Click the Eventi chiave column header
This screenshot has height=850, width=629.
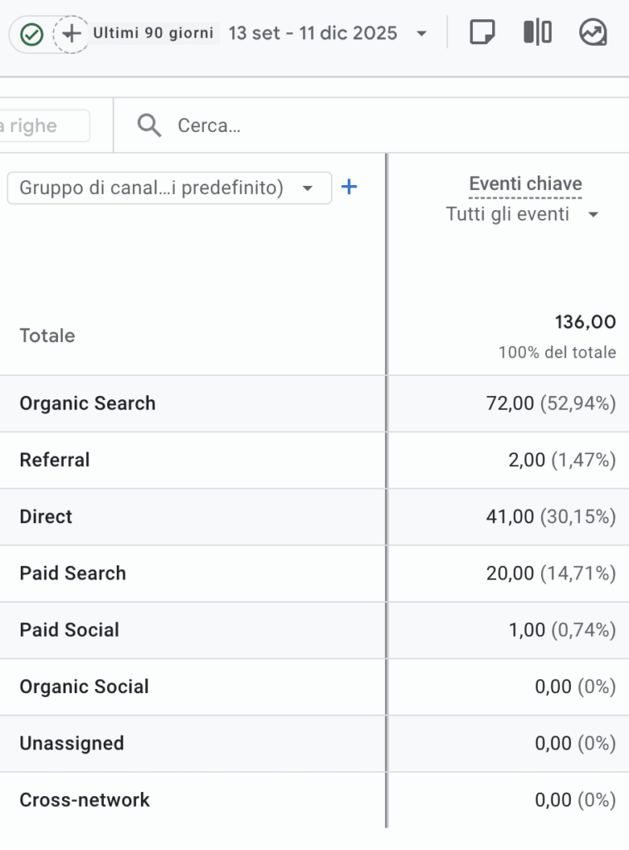coord(525,183)
